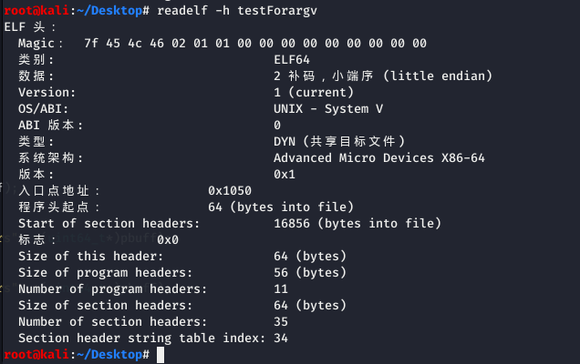Click the 'UNIX - System V' OS/ABI value
Image resolution: width=580 pixels, height=364 pixels.
[x=327, y=108]
